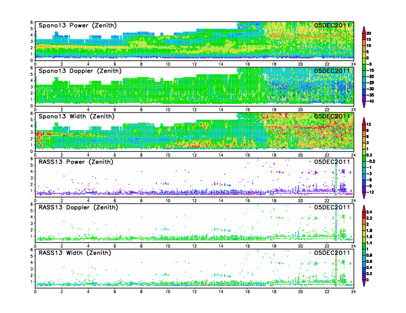
Task: Click 05DEC2011 date in Spano13 Power panel
Action: click(332, 26)
